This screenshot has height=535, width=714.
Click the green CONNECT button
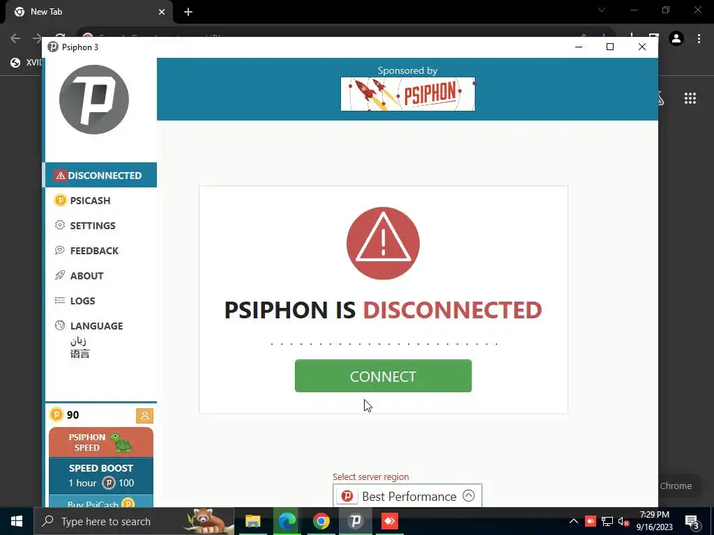tap(383, 375)
